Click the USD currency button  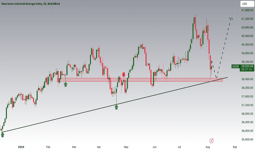[x=247, y=4]
